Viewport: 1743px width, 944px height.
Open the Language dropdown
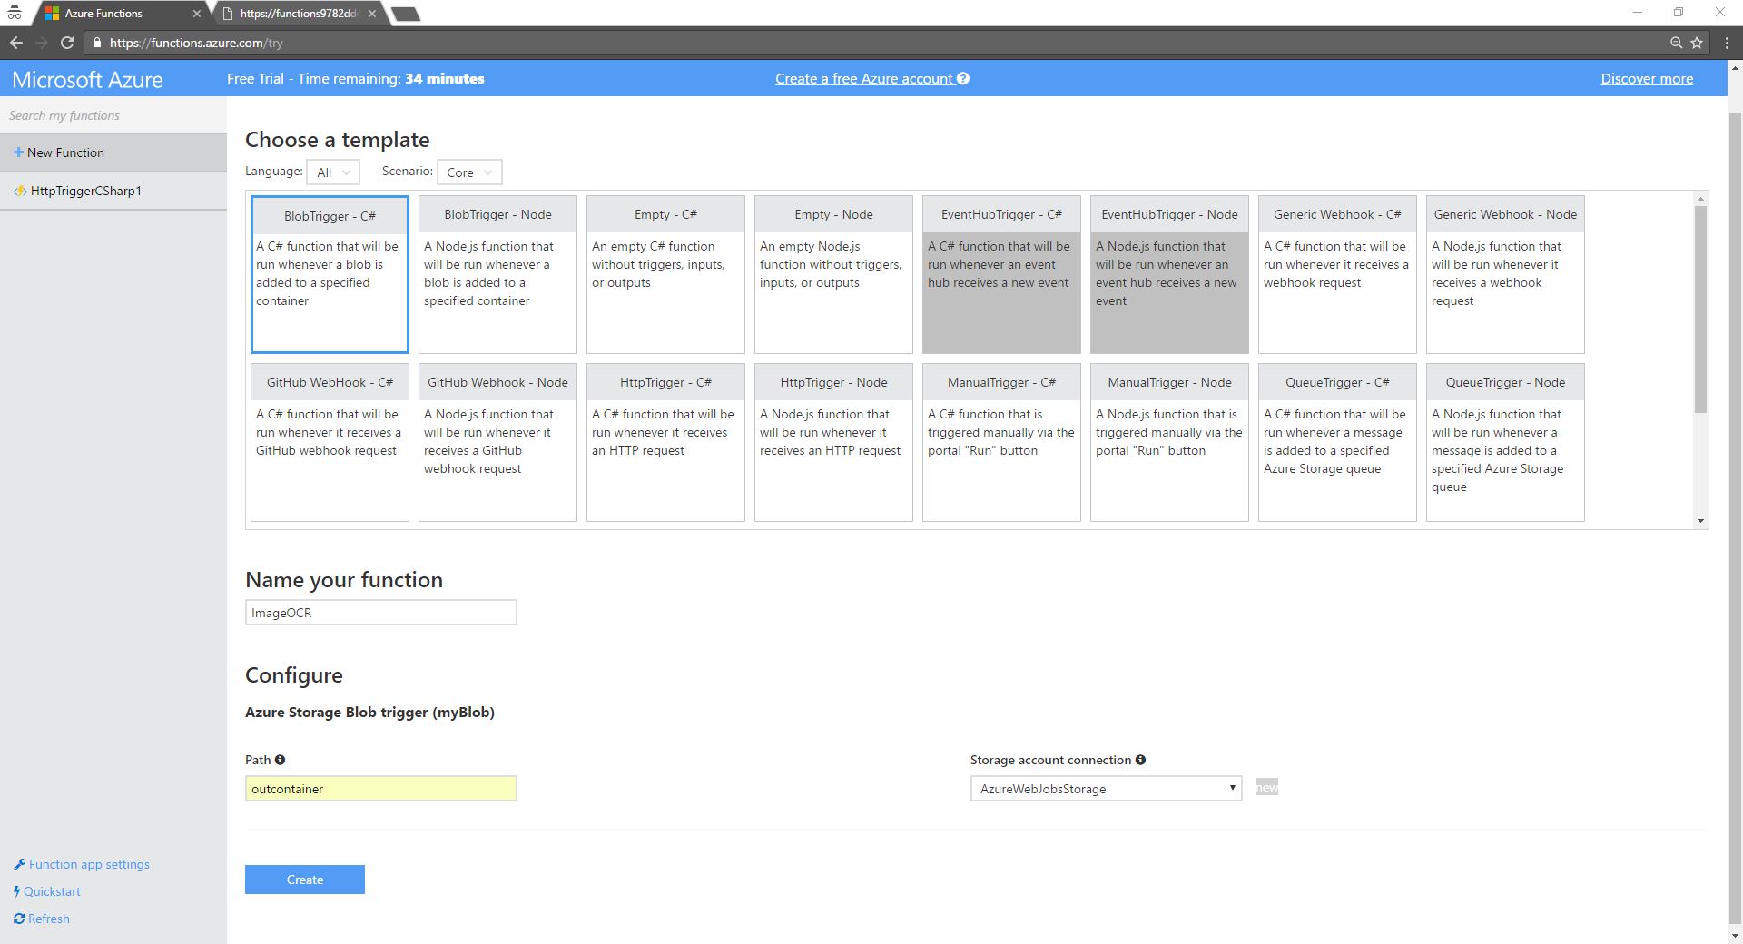[x=333, y=172]
